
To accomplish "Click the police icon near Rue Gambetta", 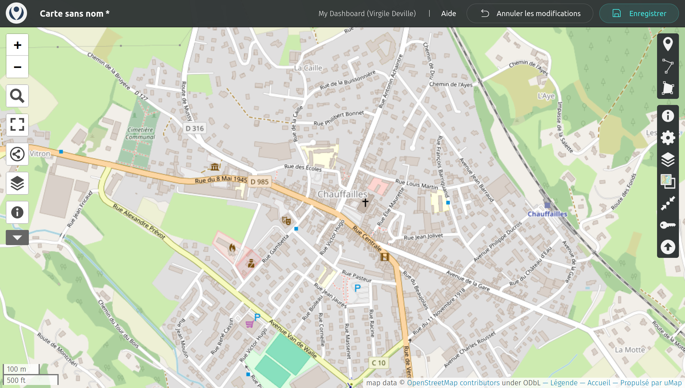I will coord(251,263).
